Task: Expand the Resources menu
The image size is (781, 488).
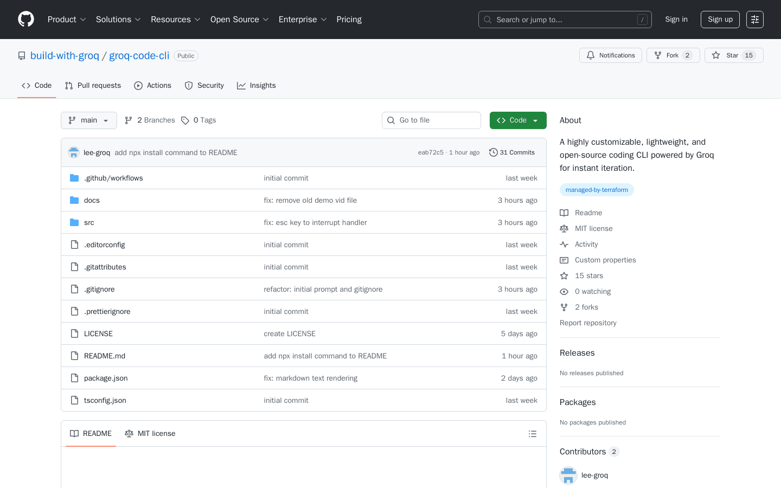Action: (176, 20)
